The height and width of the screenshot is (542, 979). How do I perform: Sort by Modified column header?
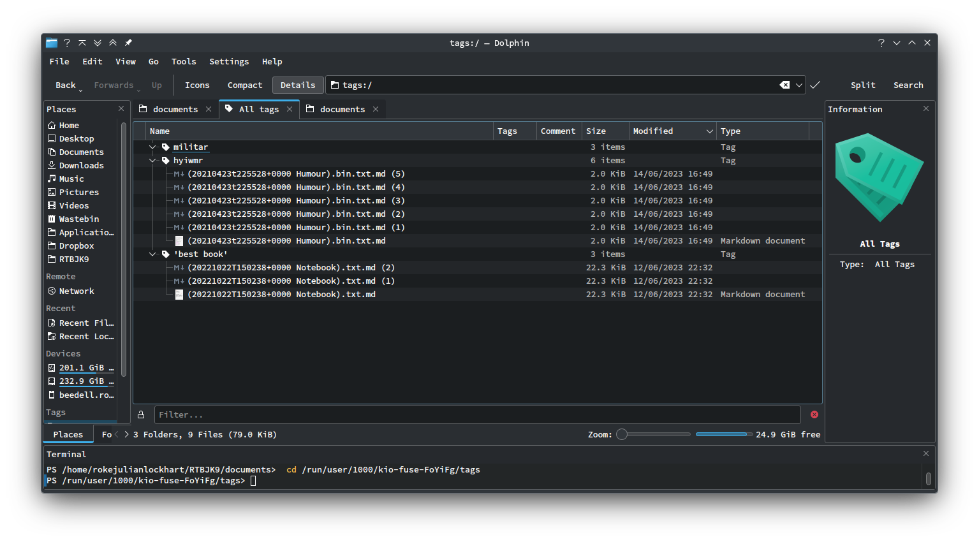673,131
